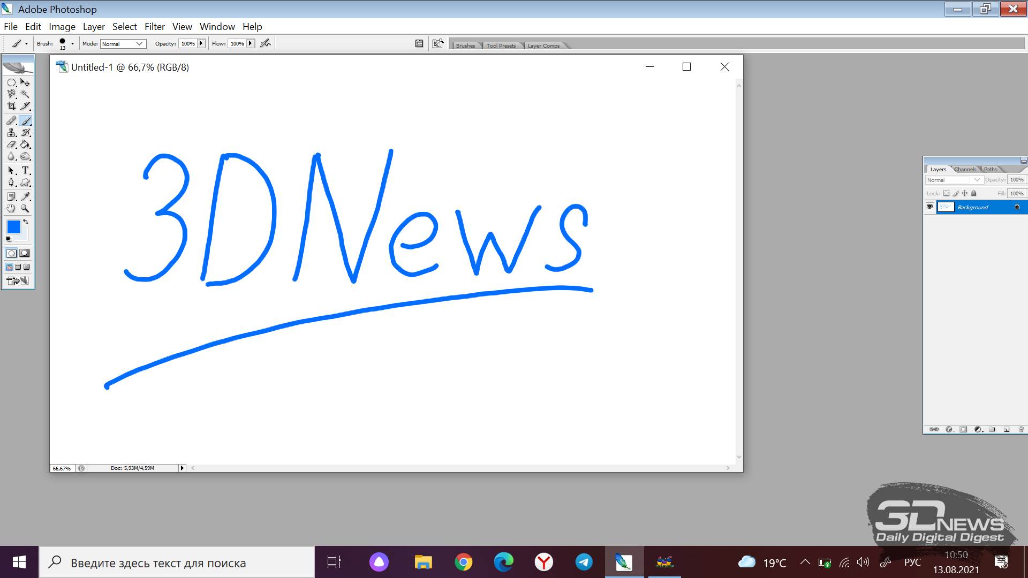
Task: Open the Brush size preset dropdown
Action: click(x=72, y=44)
